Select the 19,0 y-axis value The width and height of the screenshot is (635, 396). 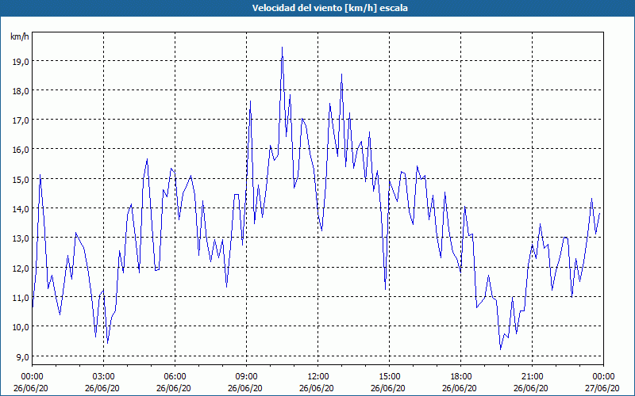[21, 62]
